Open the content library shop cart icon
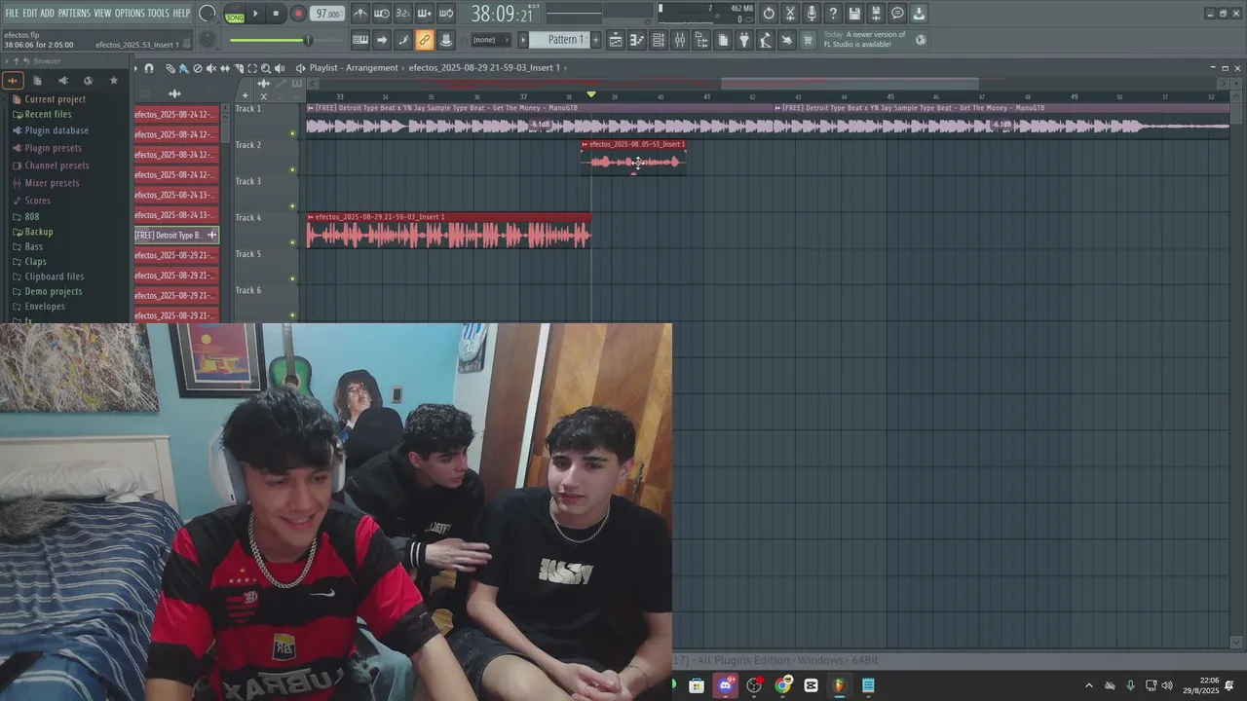Image resolution: width=1247 pixels, height=701 pixels. [x=808, y=40]
